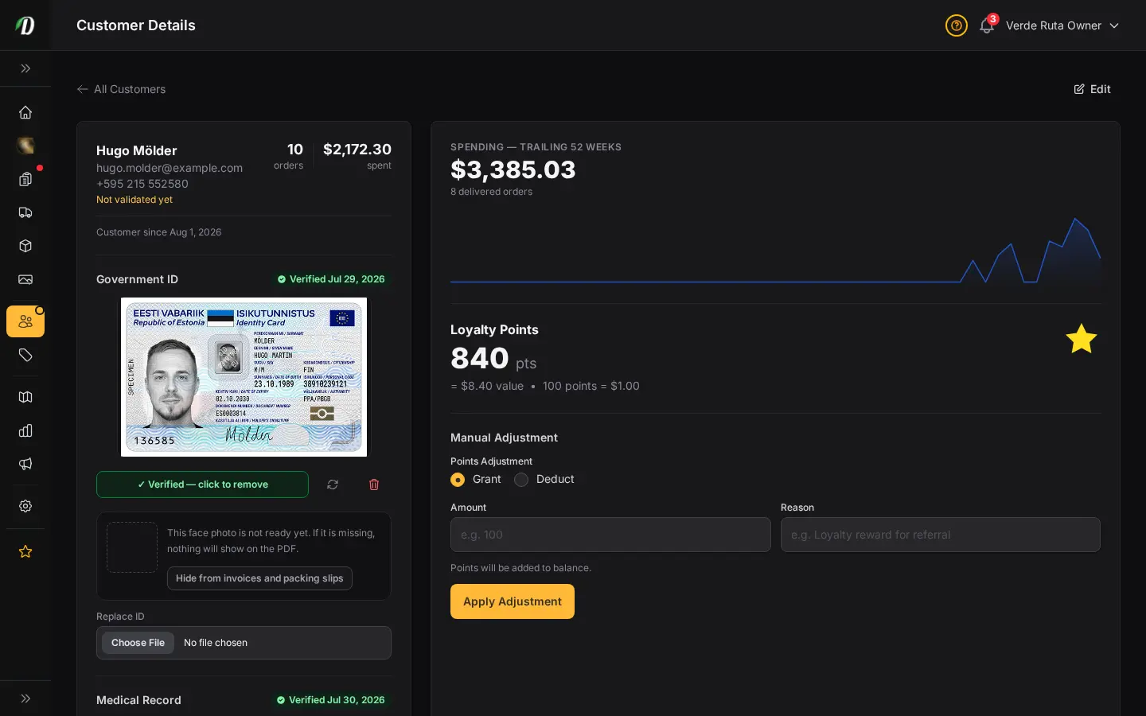Click the customer name Hugo Mölder
The width and height of the screenshot is (1146, 716).
tap(137, 150)
